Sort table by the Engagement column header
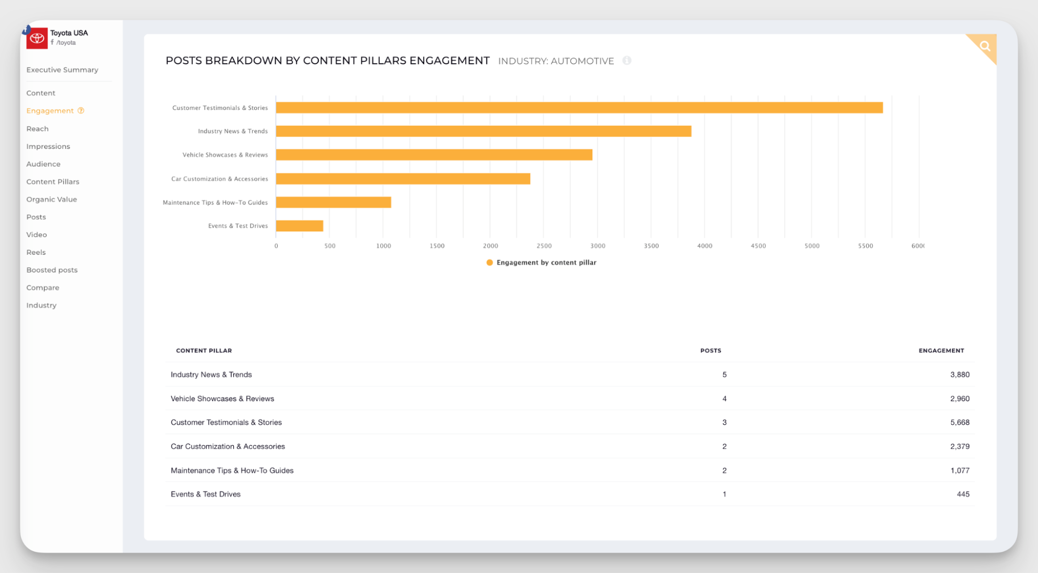 point(941,350)
